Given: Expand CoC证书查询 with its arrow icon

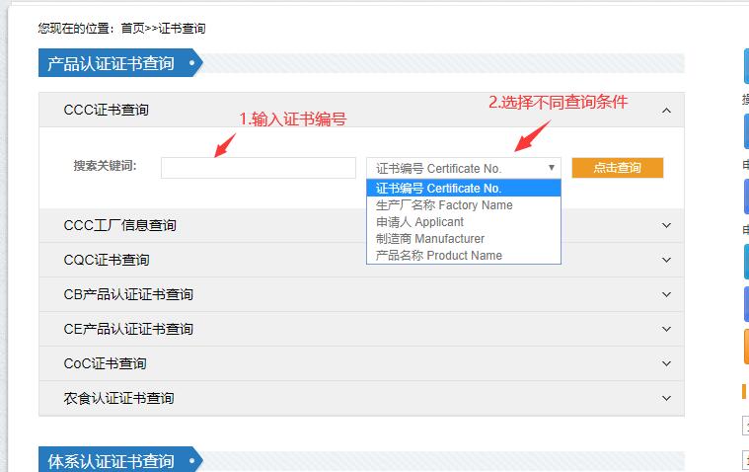Looking at the screenshot, I should point(666,363).
